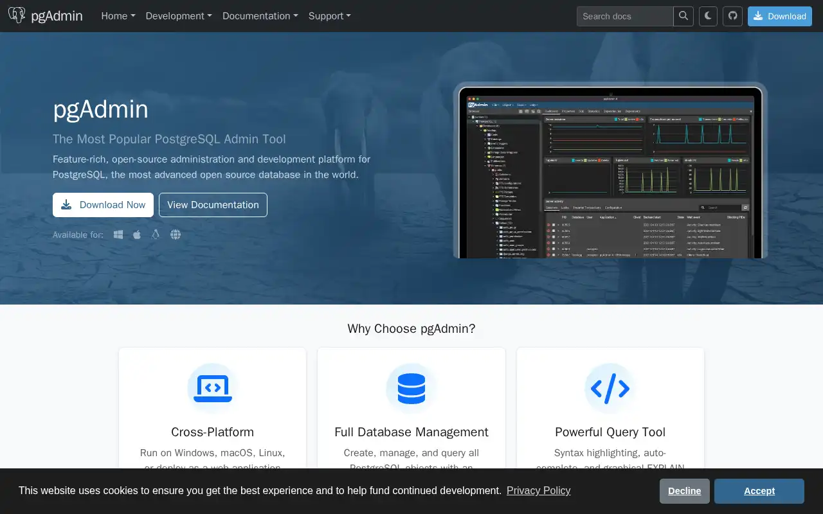Screen dimensions: 823x514
Task: Click the Linux penguin platform icon
Action: coord(155,235)
